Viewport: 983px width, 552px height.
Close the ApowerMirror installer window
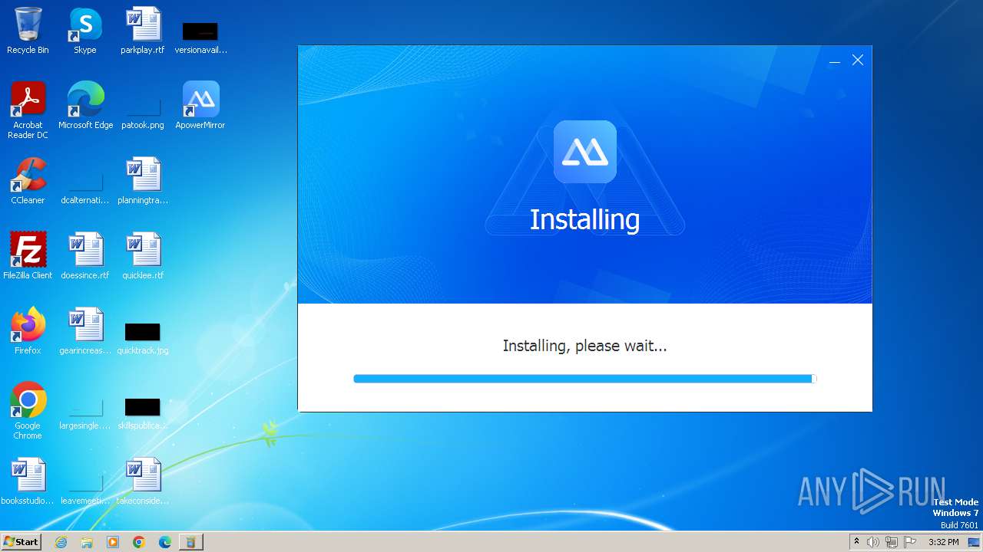coord(858,60)
